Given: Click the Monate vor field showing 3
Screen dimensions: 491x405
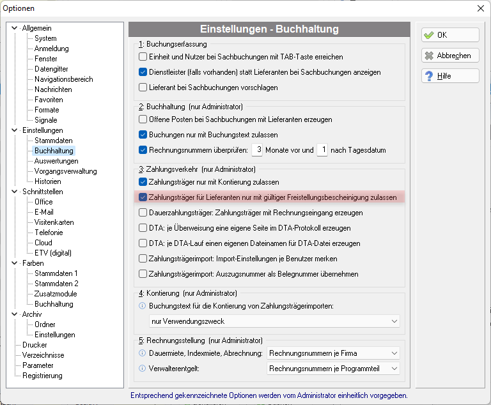Looking at the screenshot, I should tap(257, 150).
